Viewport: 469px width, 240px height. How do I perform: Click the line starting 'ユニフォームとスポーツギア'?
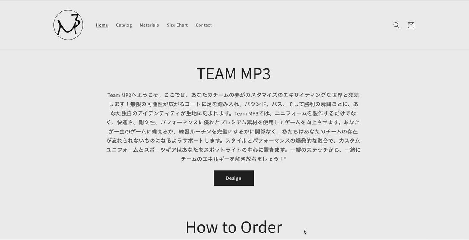pyautogui.click(x=234, y=150)
